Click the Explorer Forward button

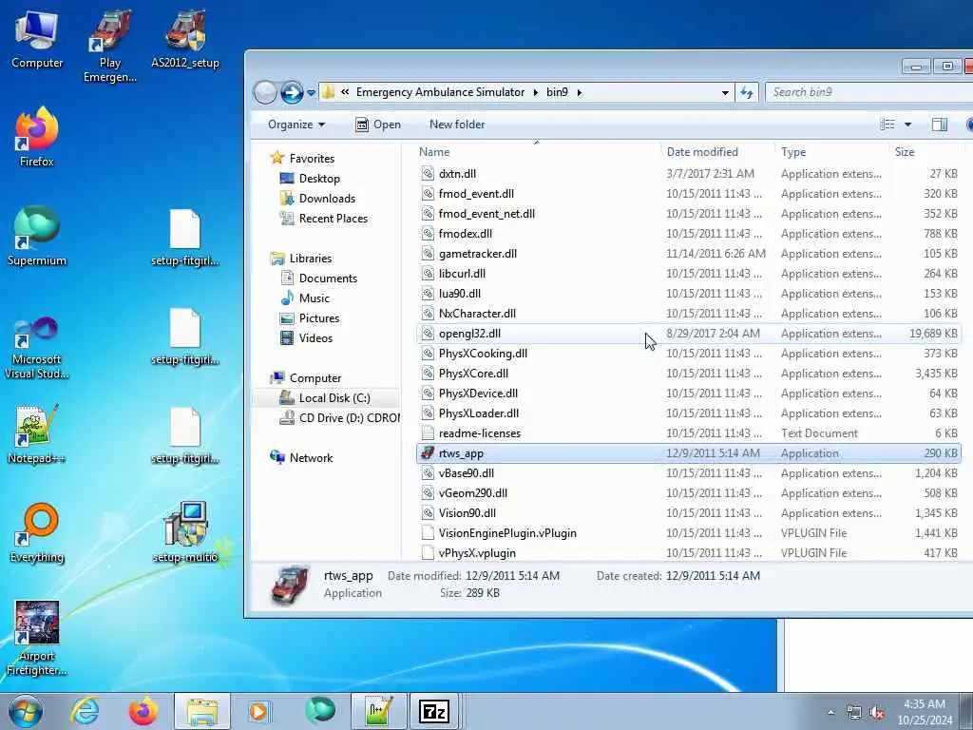[292, 92]
